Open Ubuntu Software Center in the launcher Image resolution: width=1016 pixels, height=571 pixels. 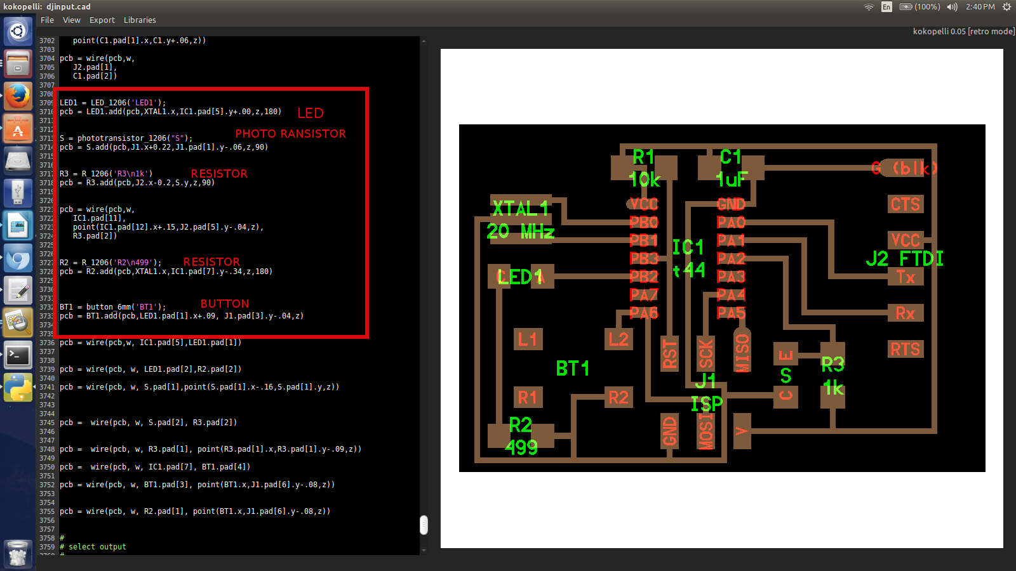[18, 128]
